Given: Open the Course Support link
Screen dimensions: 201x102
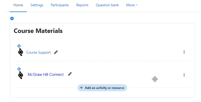Looking at the screenshot, I should (38, 52).
